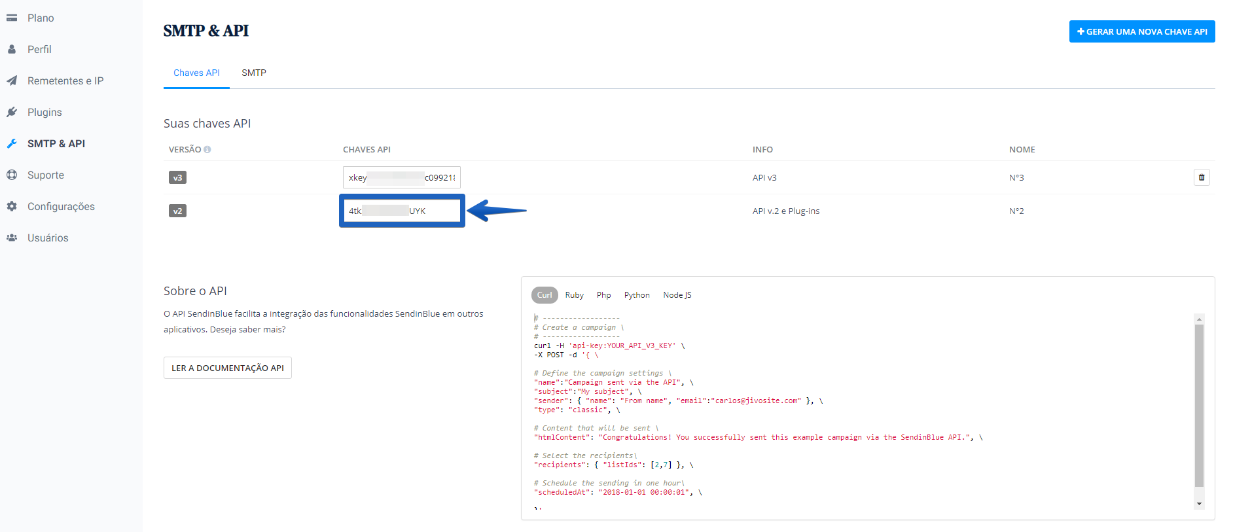Click the code panel scroll up arrow
This screenshot has width=1233, height=532.
point(1199,319)
